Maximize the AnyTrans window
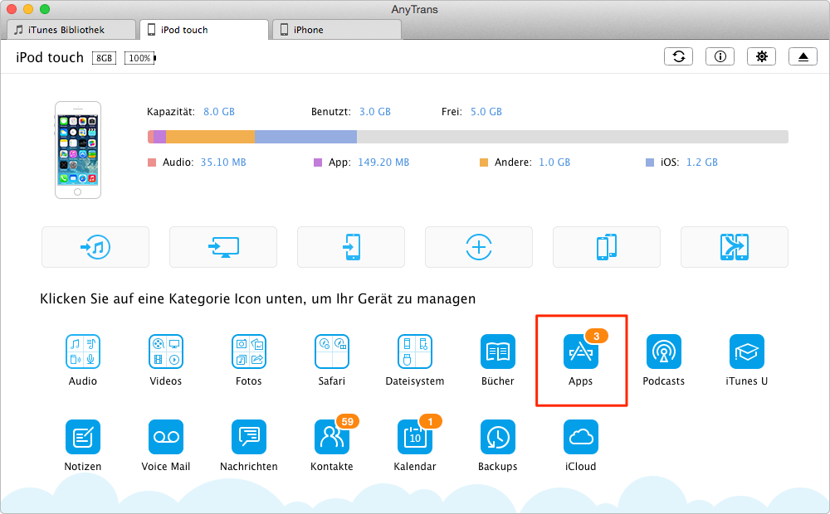The height and width of the screenshot is (514, 830). 45,9
